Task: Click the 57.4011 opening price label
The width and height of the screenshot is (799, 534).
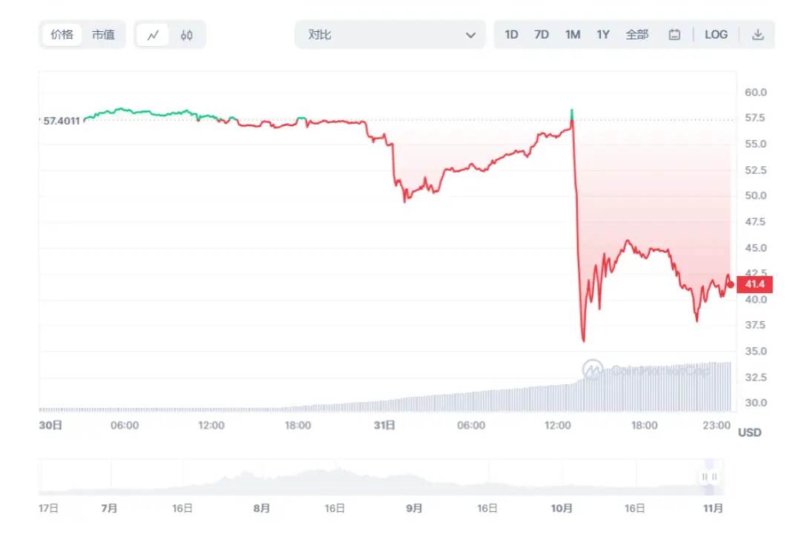Action: pos(62,120)
